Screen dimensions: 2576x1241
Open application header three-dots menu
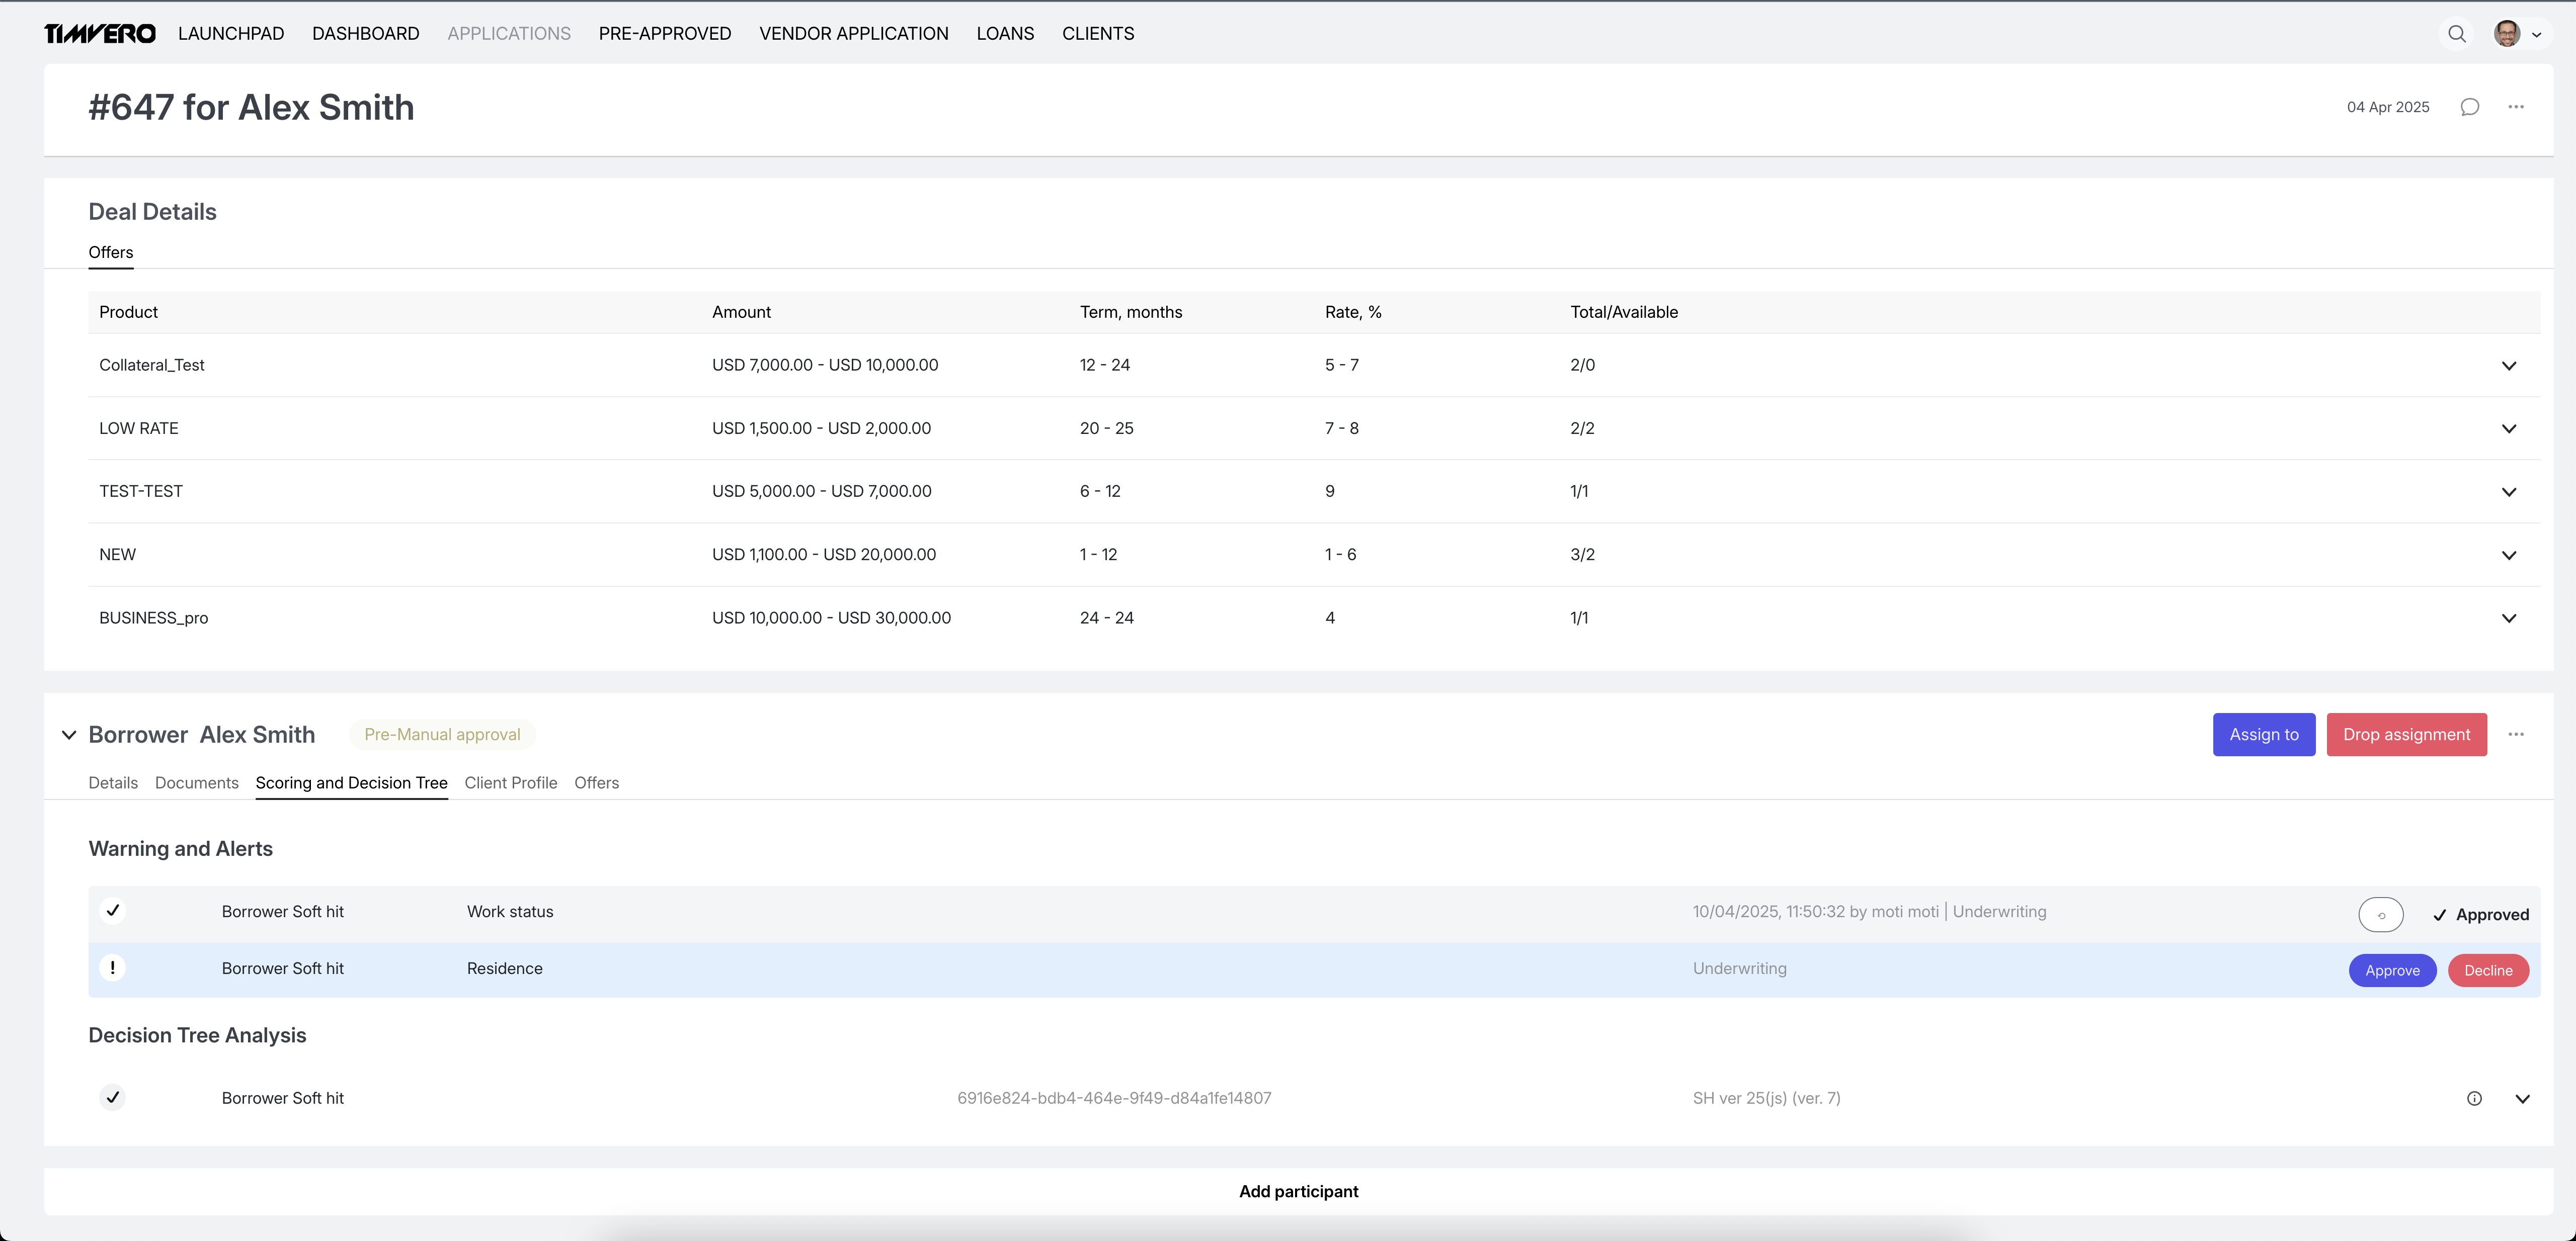2516,107
